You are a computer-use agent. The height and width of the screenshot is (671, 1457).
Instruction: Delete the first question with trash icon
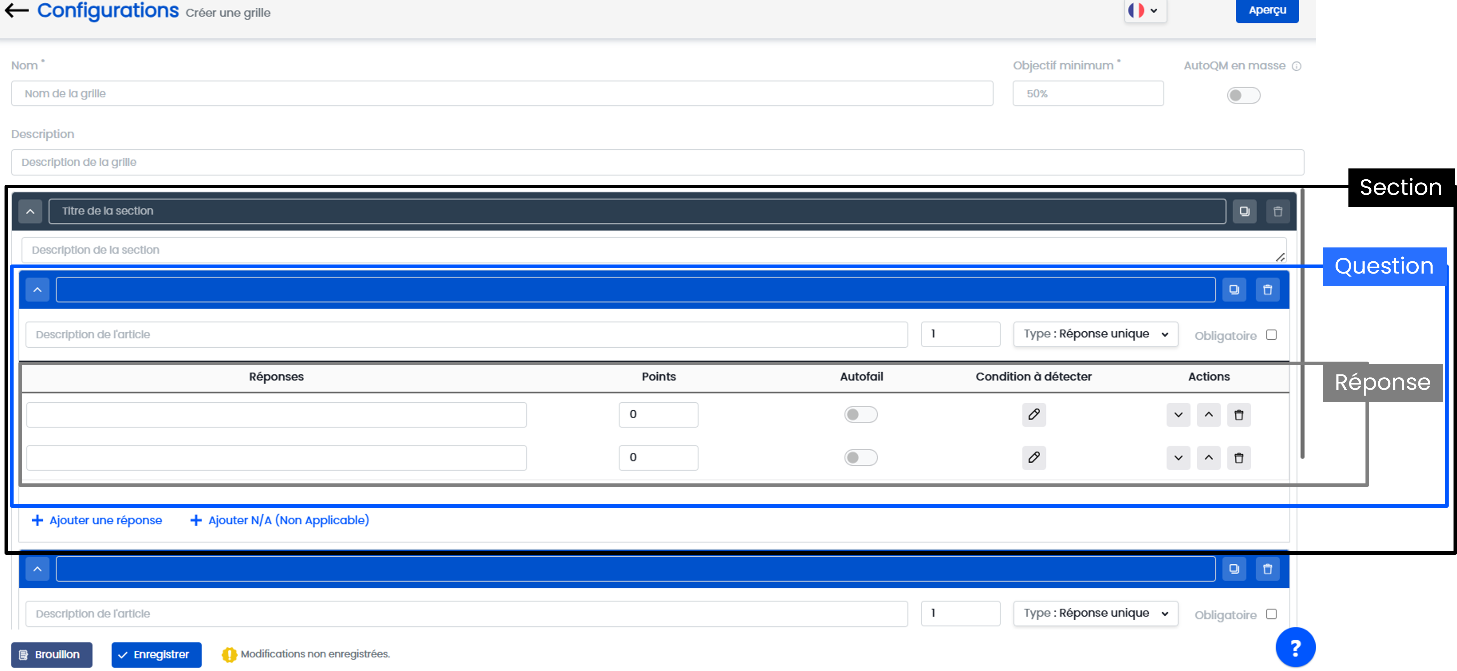pos(1267,290)
